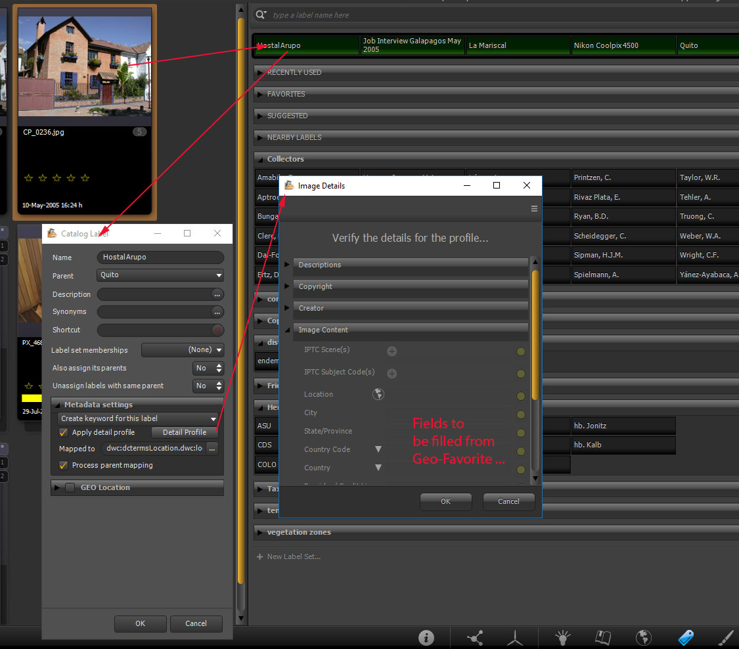Confirm Catalog Label with OK
739x649 pixels.
pos(141,623)
